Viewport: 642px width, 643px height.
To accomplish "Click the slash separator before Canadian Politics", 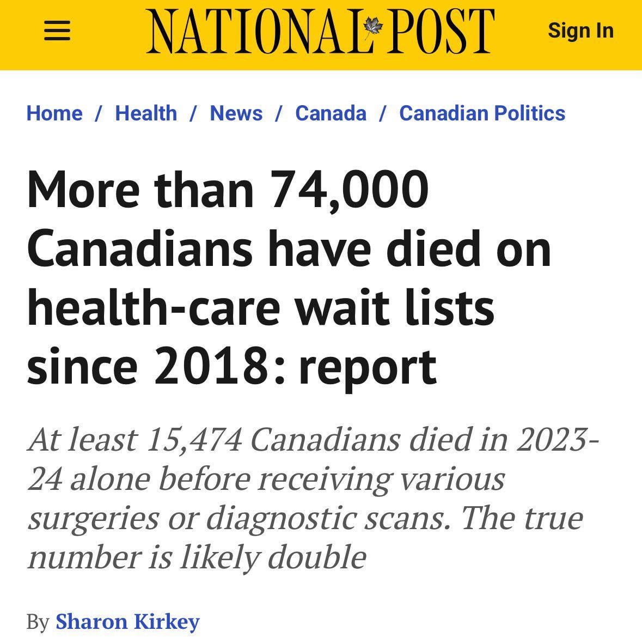I will tap(383, 113).
